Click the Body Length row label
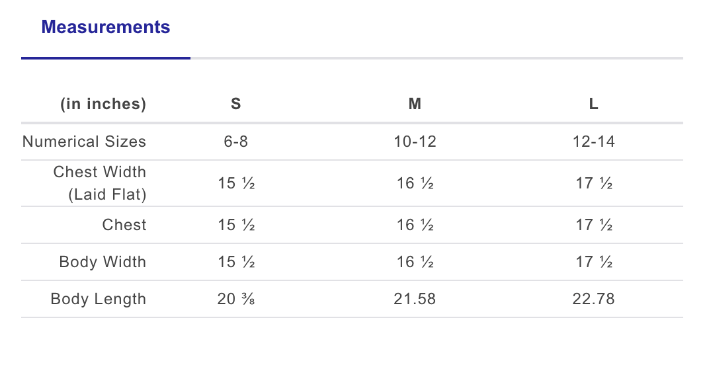Screen dimensions: 709x365 (98, 299)
